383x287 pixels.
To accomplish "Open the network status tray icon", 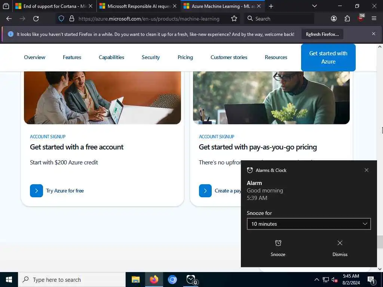I will pyautogui.click(x=326, y=280).
